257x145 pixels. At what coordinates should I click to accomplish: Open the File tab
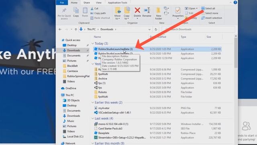62,2
